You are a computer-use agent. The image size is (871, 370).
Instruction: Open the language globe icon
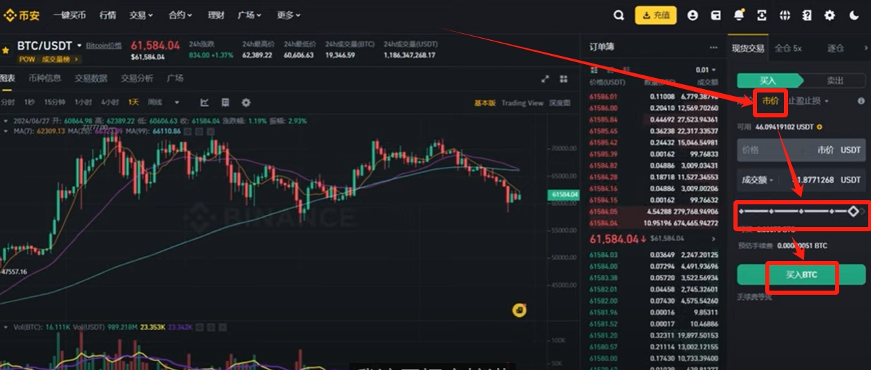click(785, 15)
